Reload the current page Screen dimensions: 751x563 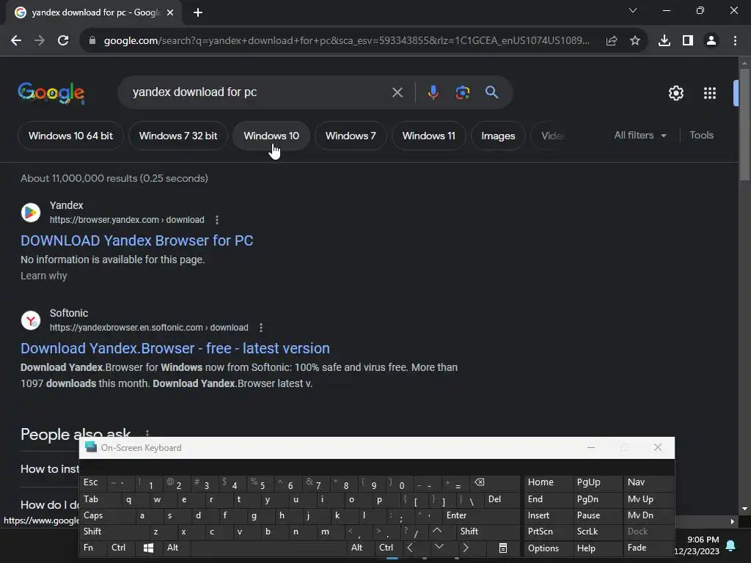(63, 41)
